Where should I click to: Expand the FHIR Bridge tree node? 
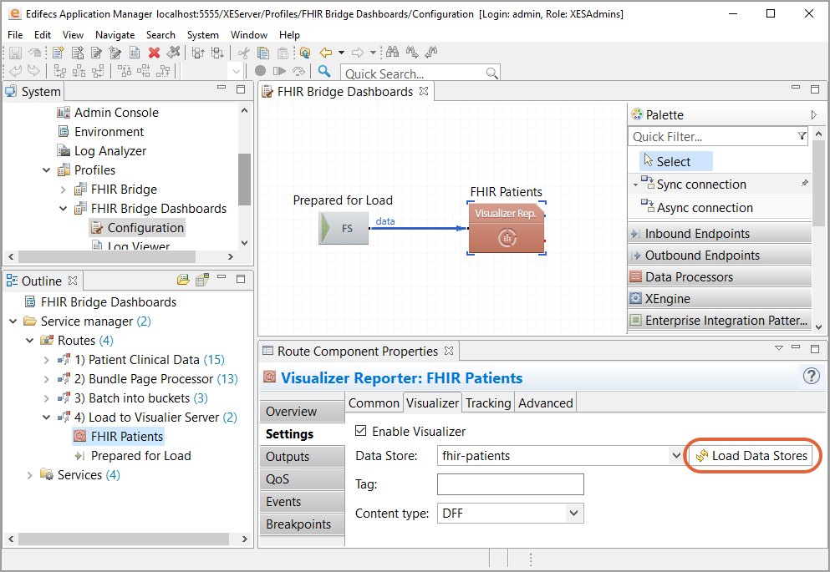[63, 190]
